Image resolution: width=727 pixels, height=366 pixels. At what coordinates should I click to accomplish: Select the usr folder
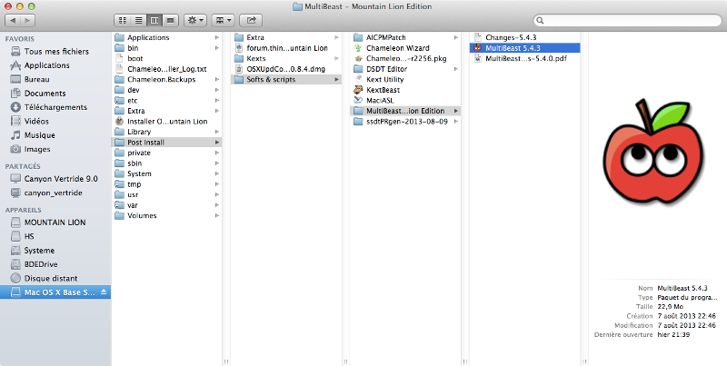coord(166,195)
